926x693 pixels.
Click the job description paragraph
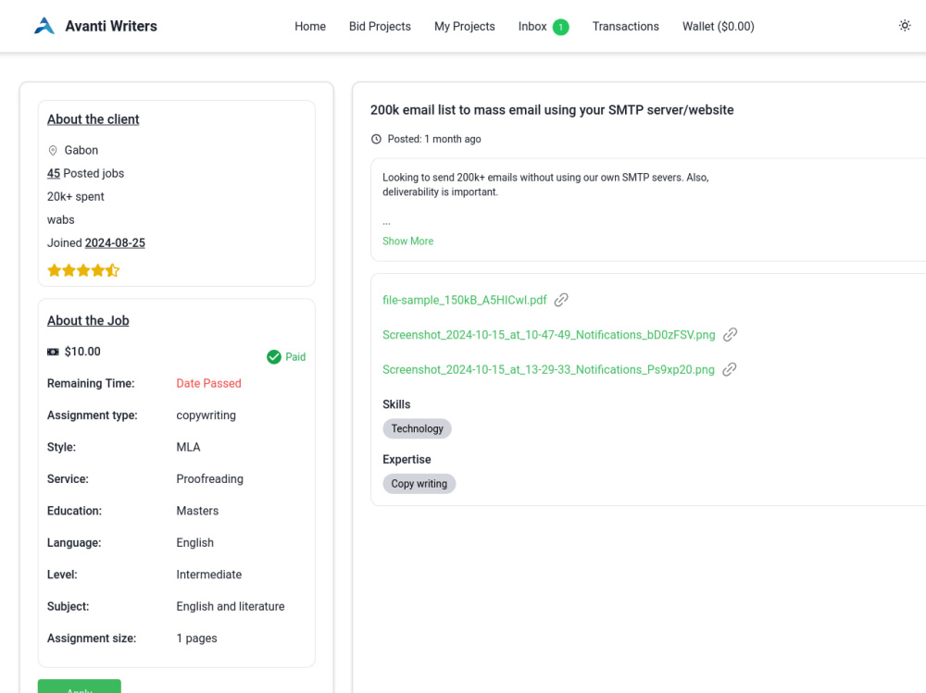545,185
